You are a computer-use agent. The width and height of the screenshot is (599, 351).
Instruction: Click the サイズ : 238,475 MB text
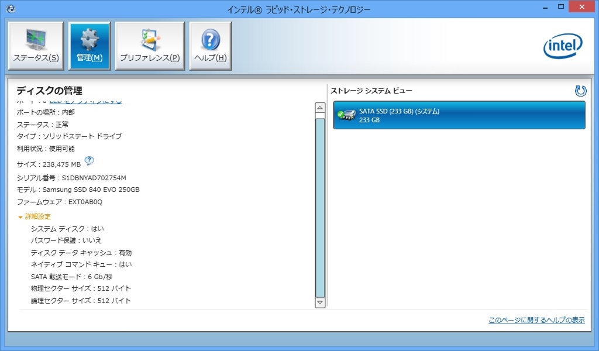[x=49, y=164]
